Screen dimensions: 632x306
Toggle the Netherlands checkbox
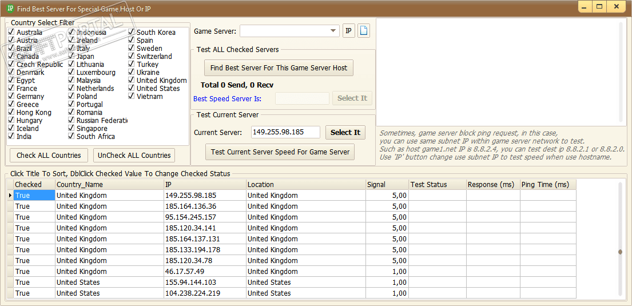[71, 88]
